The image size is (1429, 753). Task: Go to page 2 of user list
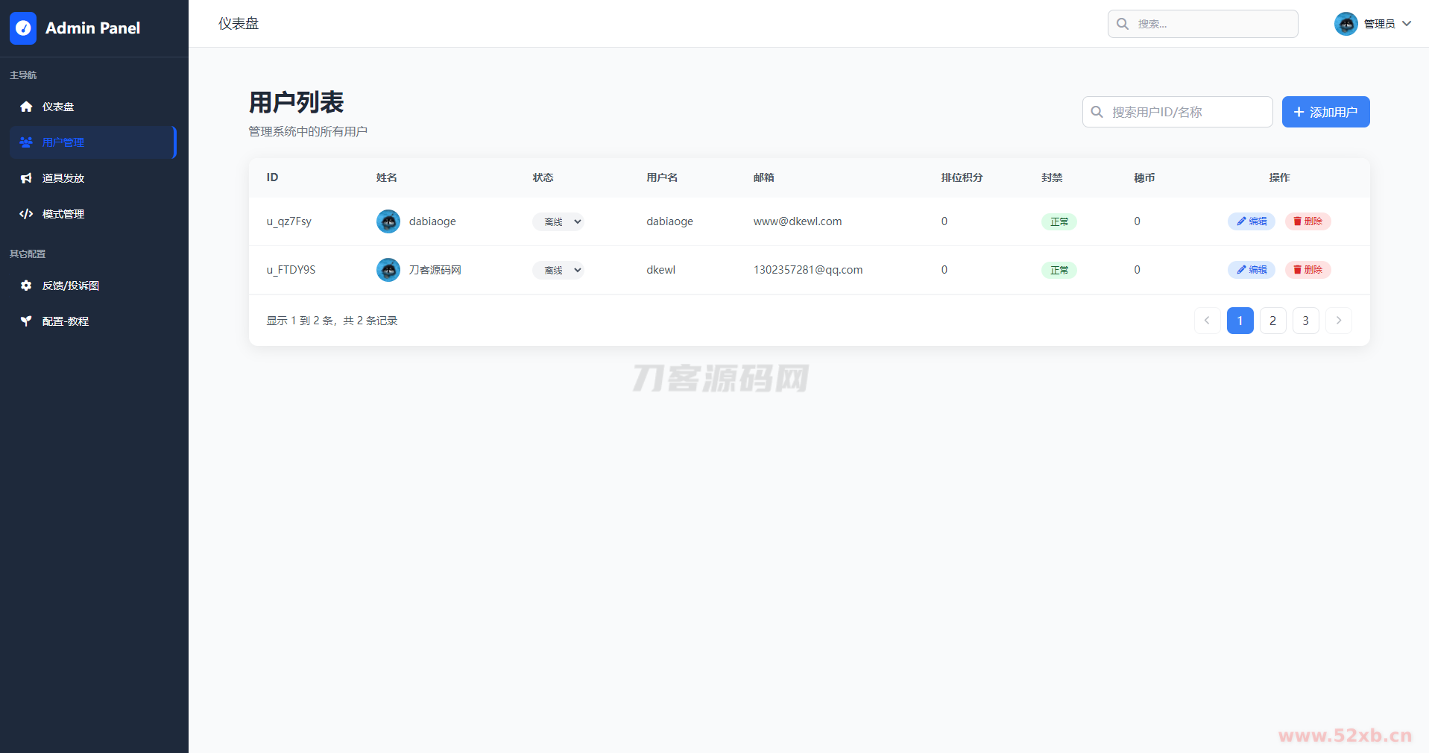pos(1272,321)
